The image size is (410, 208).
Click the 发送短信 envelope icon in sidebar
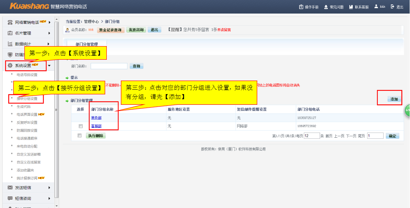pyautogui.click(x=10, y=187)
